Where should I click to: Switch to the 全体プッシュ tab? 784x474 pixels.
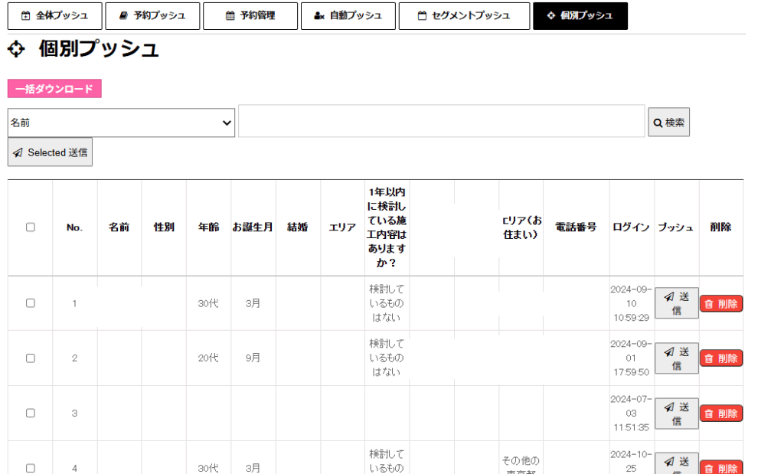click(x=55, y=16)
